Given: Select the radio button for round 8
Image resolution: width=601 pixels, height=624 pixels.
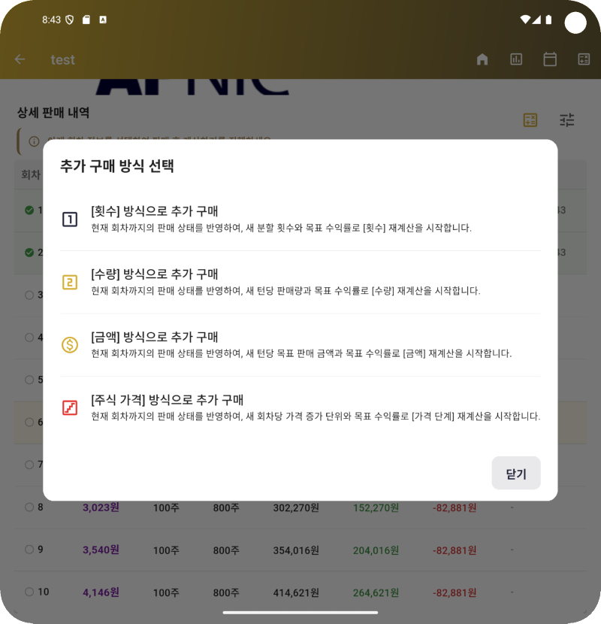Looking at the screenshot, I should click(29, 507).
